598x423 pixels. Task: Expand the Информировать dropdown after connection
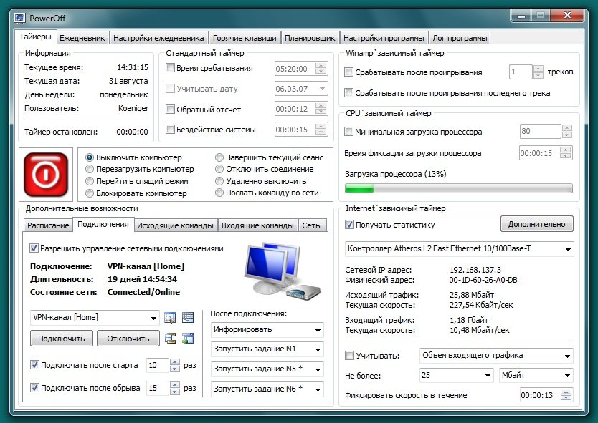point(267,331)
